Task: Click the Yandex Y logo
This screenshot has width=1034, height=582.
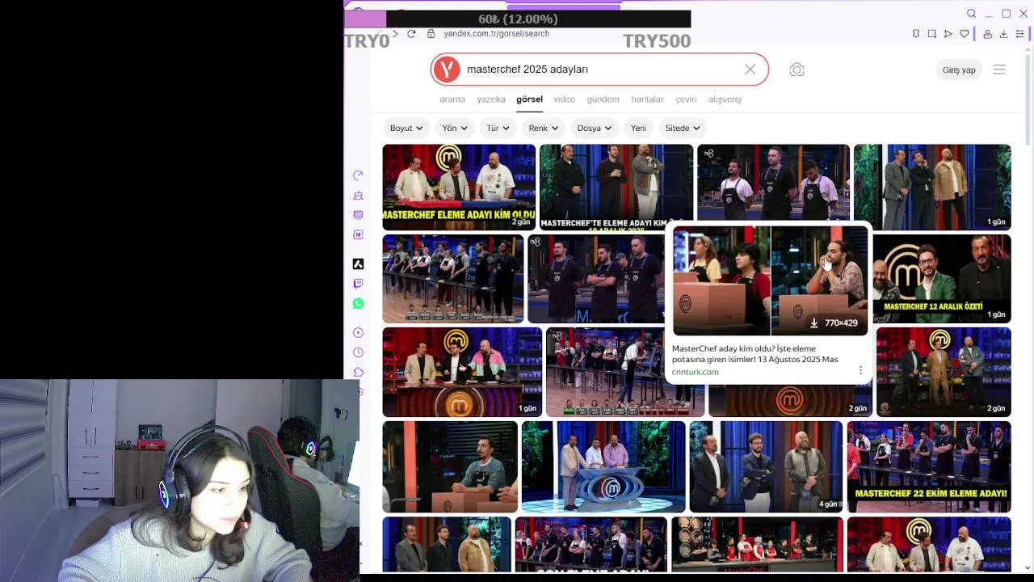Action: (446, 70)
